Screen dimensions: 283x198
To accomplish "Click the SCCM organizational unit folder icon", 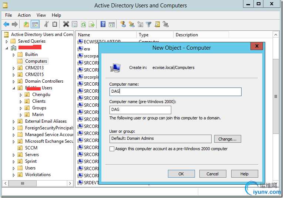I will click(x=20, y=148).
